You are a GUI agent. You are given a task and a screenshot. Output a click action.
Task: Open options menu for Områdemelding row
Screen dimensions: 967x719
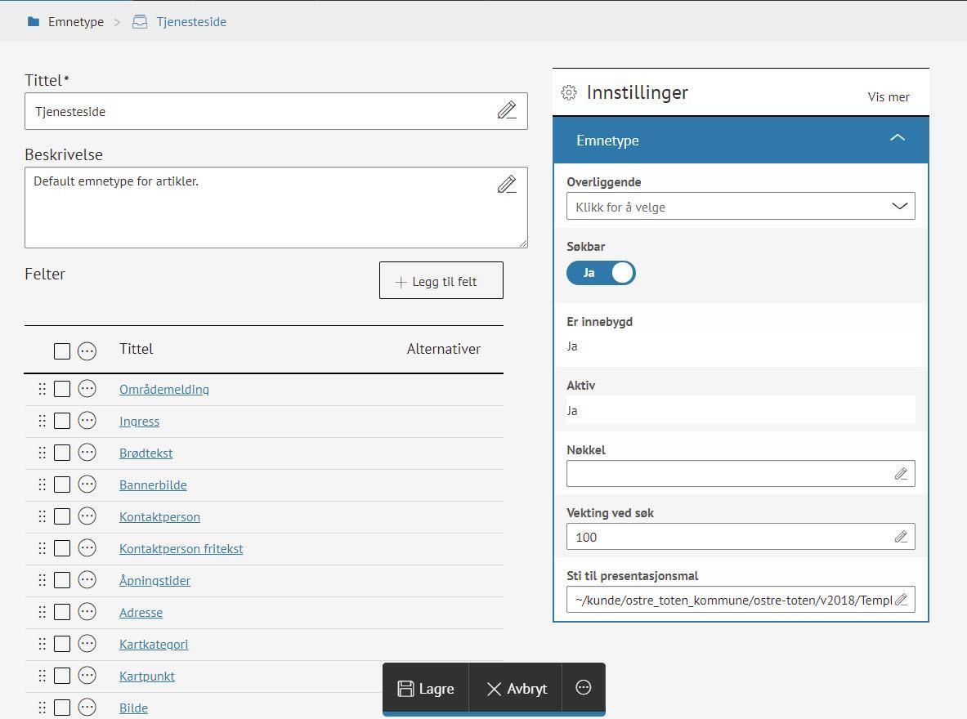[x=87, y=389]
